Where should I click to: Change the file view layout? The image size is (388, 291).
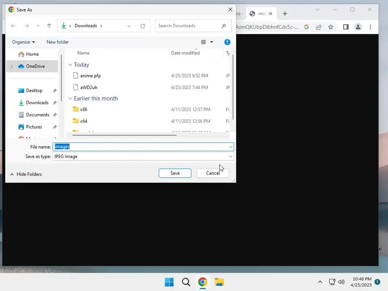tap(203, 42)
